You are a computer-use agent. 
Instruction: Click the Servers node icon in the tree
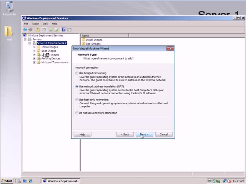(29, 39)
